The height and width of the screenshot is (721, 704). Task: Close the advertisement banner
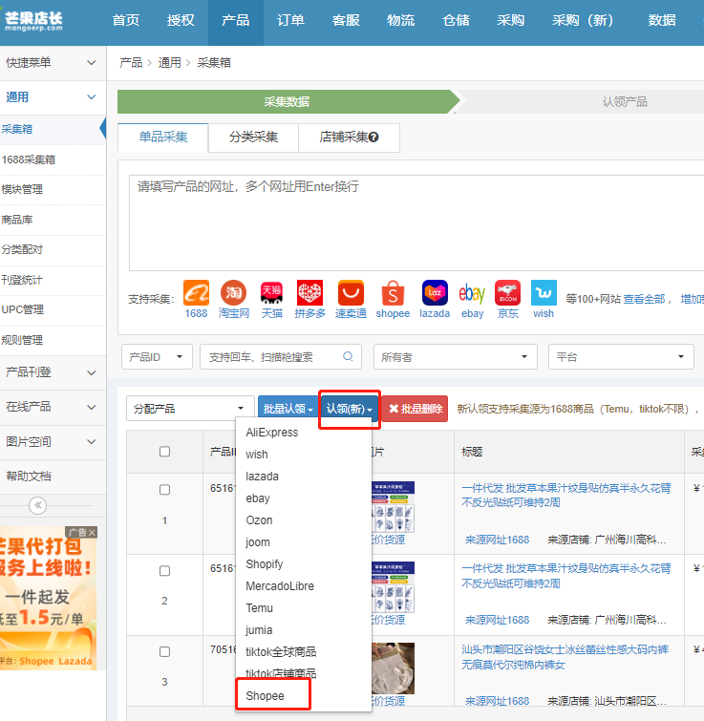pyautogui.click(x=92, y=533)
